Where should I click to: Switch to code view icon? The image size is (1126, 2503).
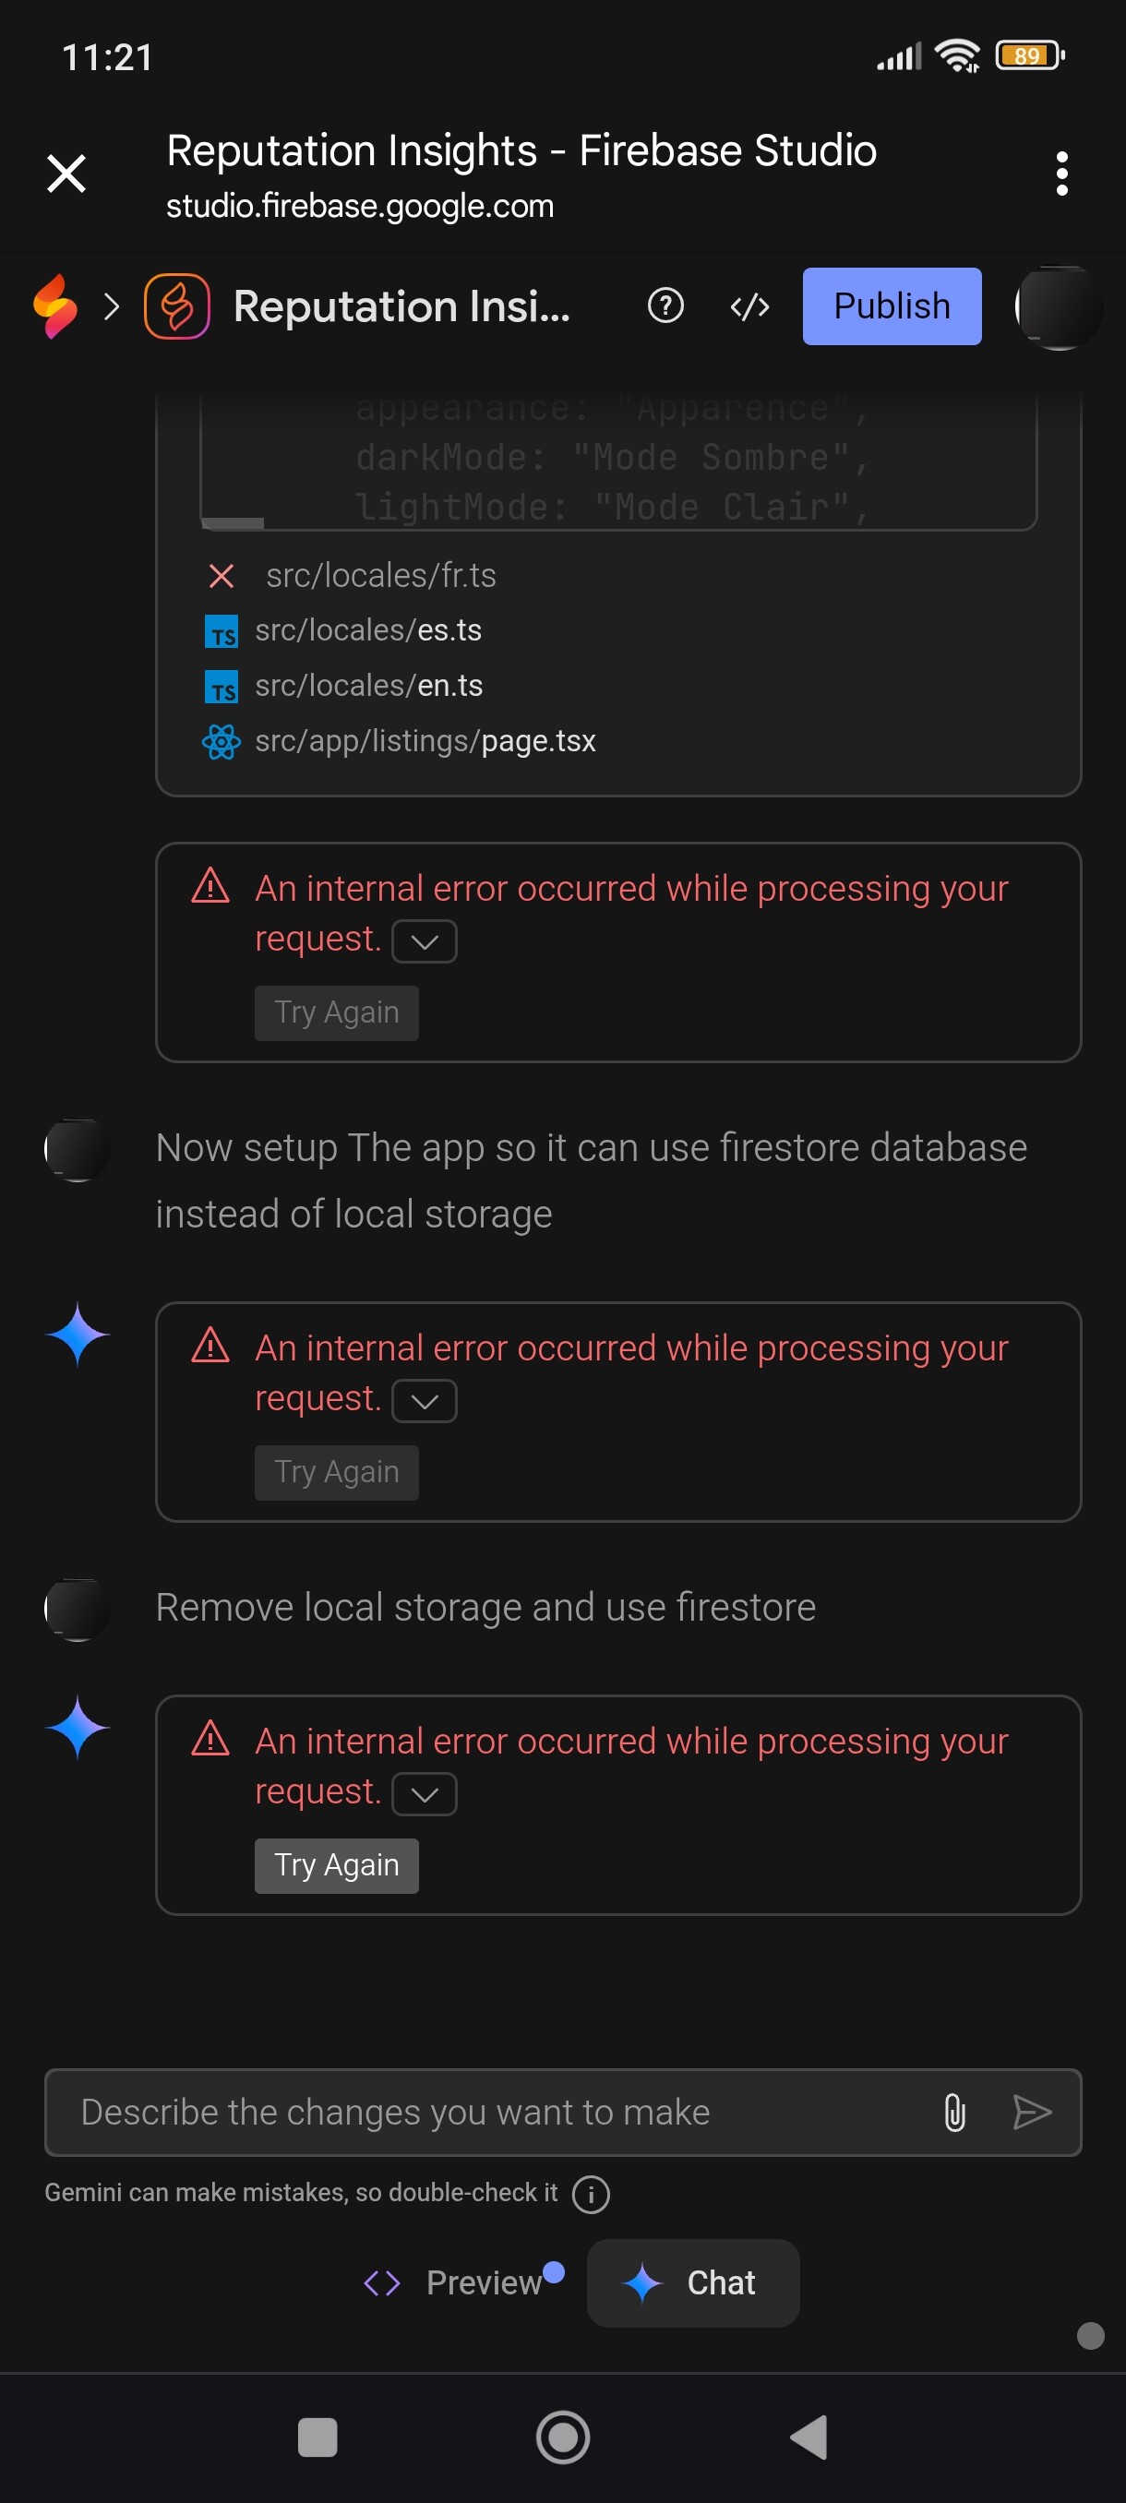pyautogui.click(x=749, y=307)
